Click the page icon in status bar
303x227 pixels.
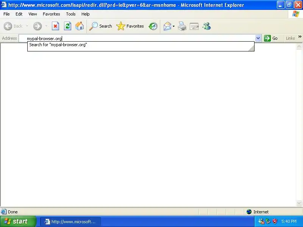[4, 212]
